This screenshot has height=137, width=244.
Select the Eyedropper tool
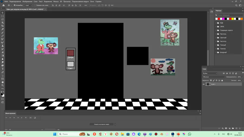click(x=2, y=29)
